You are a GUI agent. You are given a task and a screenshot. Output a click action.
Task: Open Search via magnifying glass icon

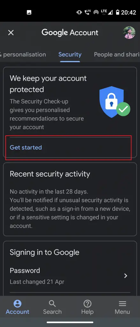point(52,304)
